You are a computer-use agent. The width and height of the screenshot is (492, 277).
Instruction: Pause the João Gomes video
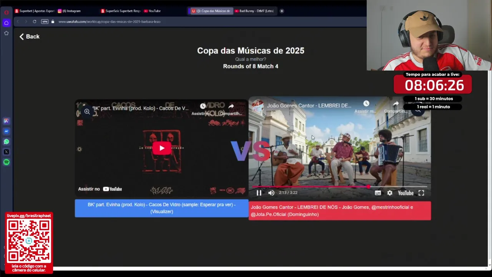(x=259, y=193)
